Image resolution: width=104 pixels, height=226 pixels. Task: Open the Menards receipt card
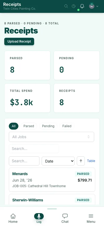52,180
